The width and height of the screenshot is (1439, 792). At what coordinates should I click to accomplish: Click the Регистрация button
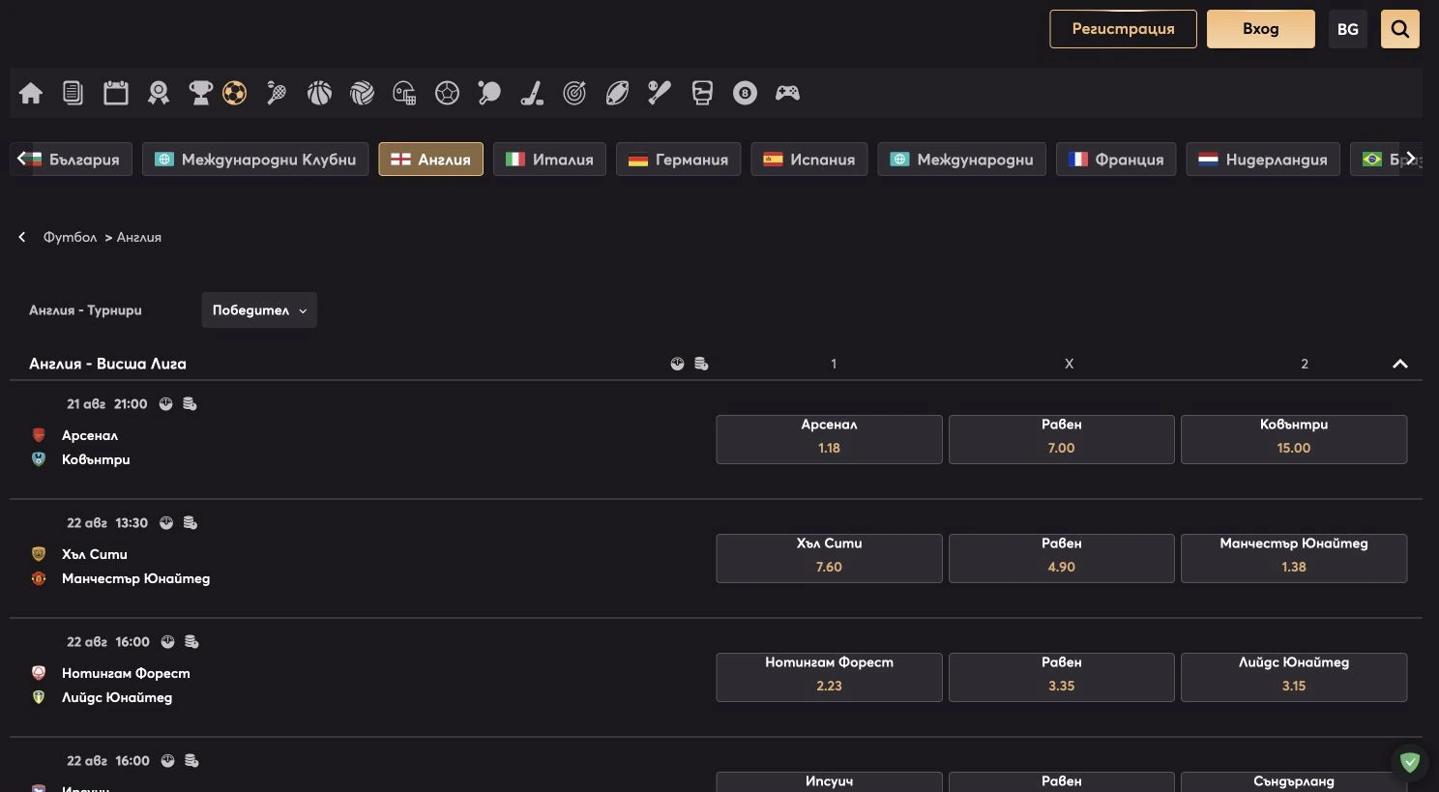pos(1123,29)
